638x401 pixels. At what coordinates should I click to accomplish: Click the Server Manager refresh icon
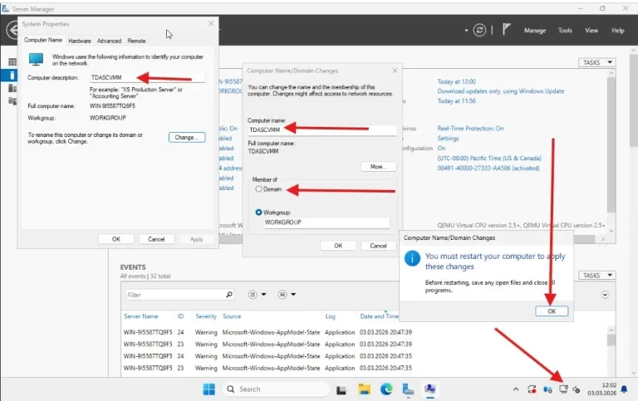coord(479,30)
